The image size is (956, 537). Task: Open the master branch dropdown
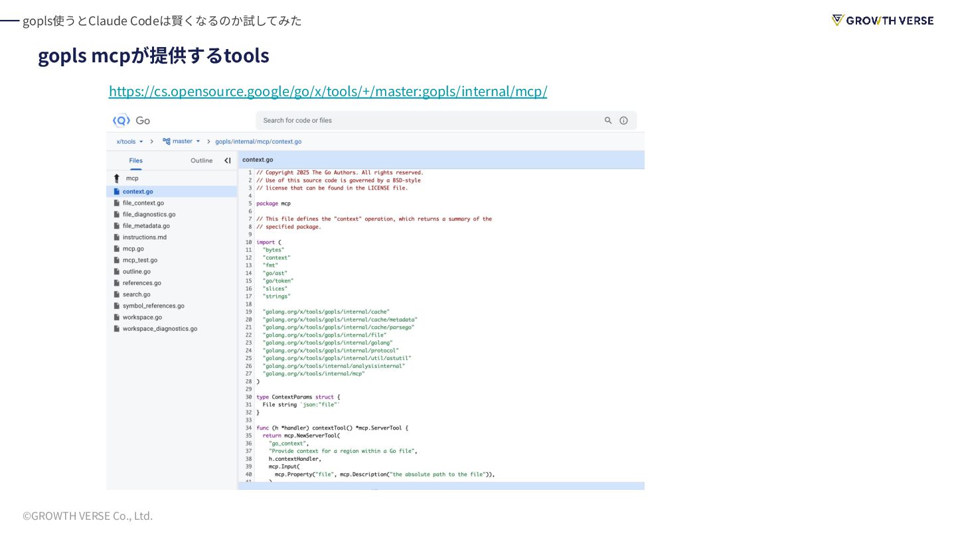click(186, 142)
